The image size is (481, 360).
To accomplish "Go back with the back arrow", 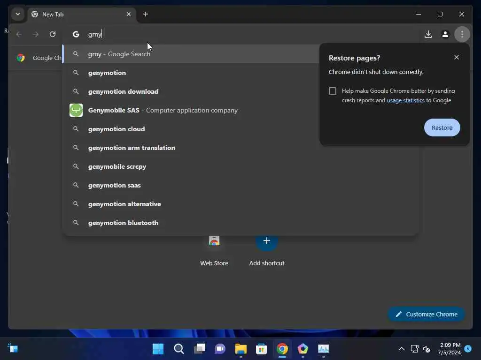I will [x=19, y=34].
